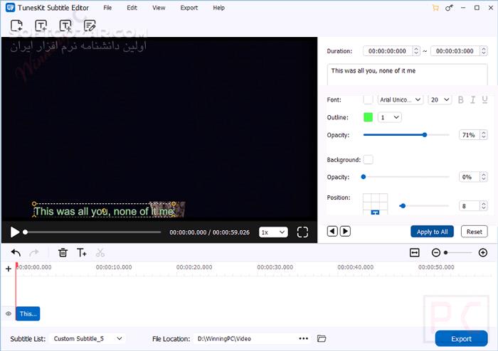The height and width of the screenshot is (351, 498).
Task: Adjust duration start time stepper
Action: click(x=416, y=51)
